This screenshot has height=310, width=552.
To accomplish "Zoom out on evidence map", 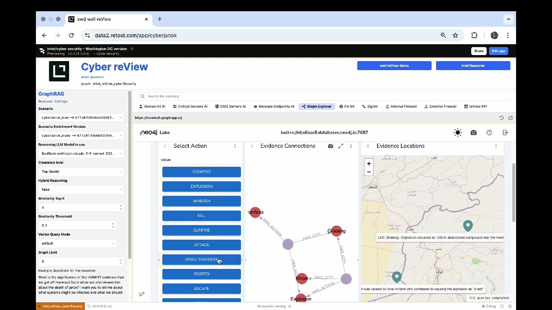I will point(369,172).
